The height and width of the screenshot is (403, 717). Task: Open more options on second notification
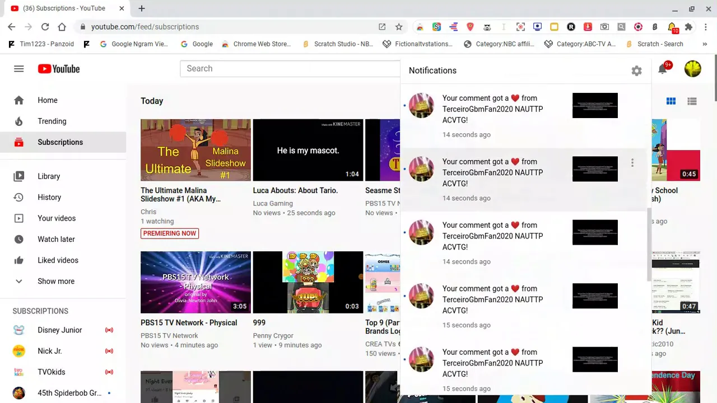[x=632, y=163]
